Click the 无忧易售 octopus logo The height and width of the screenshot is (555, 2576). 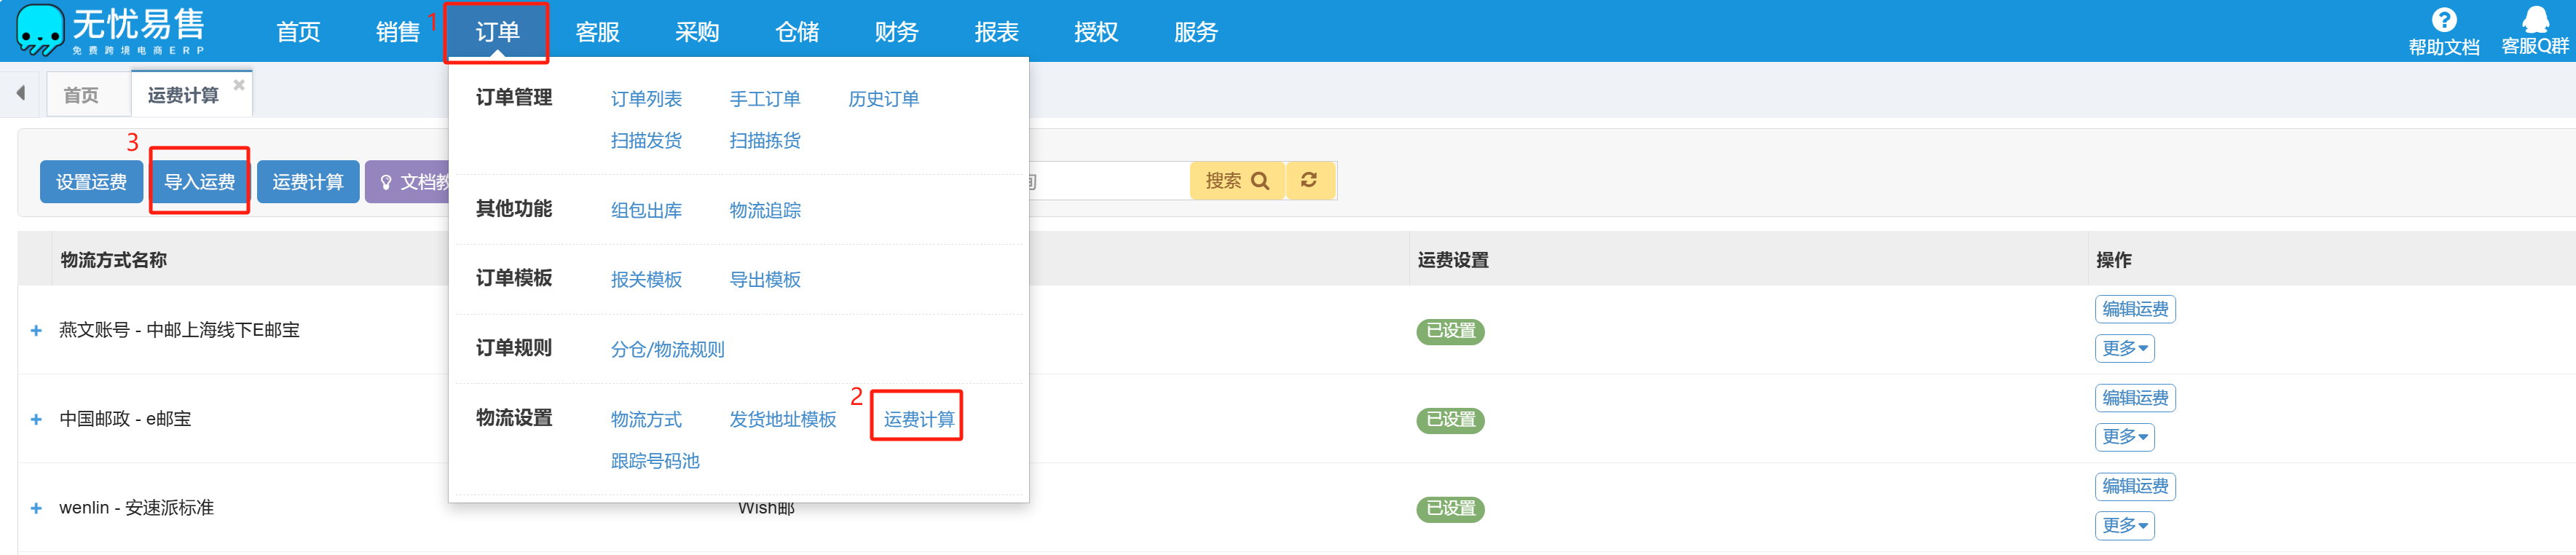40,30
